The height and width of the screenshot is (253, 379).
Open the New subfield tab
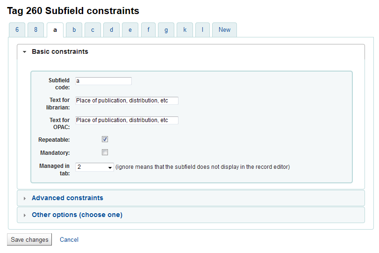[224, 30]
